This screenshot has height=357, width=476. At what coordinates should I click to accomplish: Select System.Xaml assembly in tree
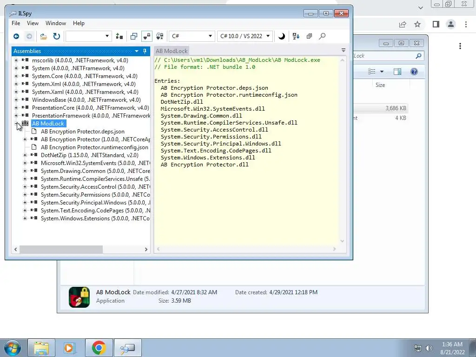(x=85, y=92)
